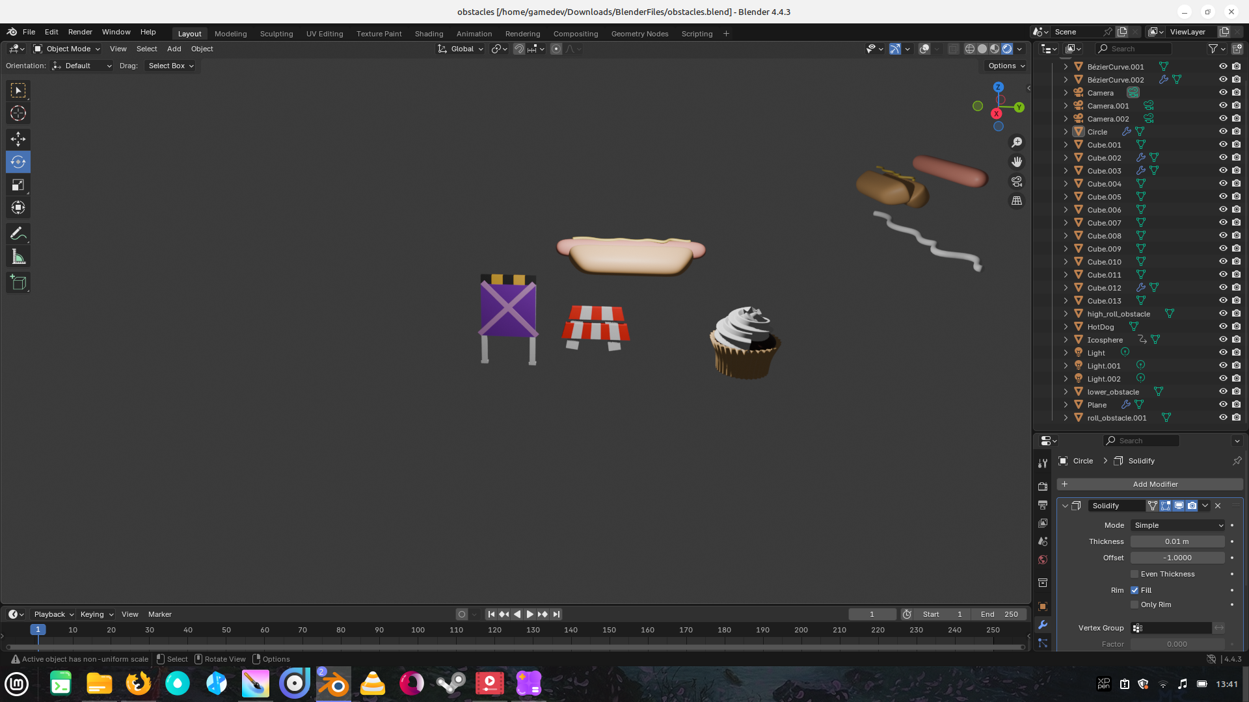1249x702 pixels.
Task: Choose the Measure tool
Action: click(x=18, y=257)
